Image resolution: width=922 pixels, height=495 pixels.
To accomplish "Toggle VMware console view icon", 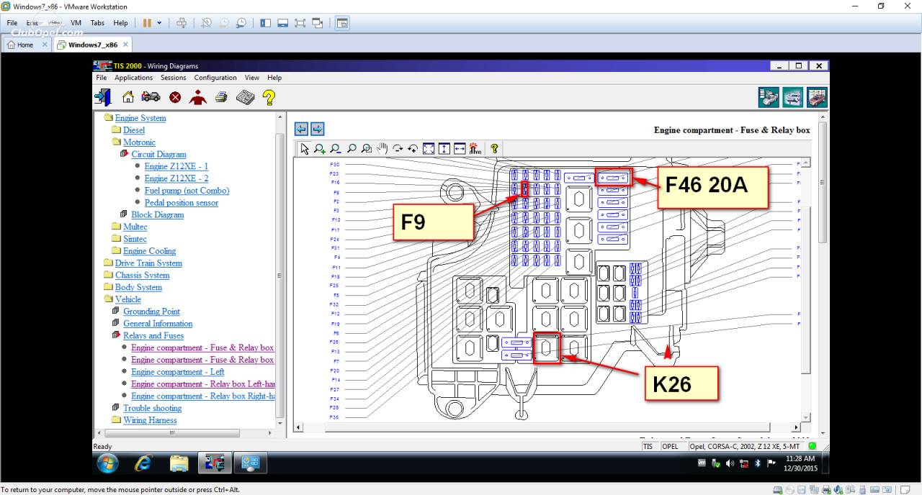I will click(342, 23).
